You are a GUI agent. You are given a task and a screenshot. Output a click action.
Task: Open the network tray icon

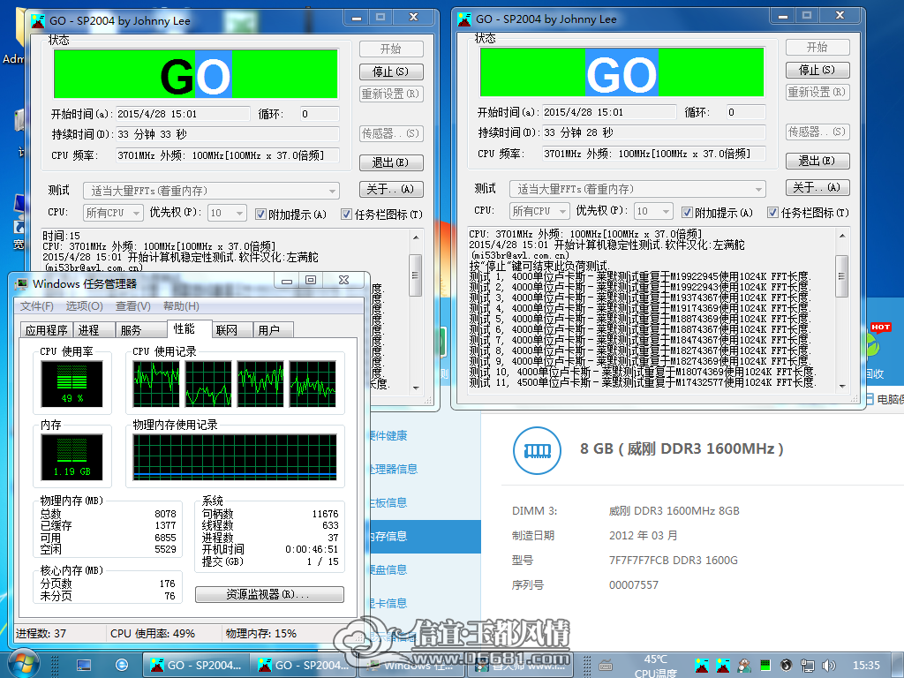(807, 666)
